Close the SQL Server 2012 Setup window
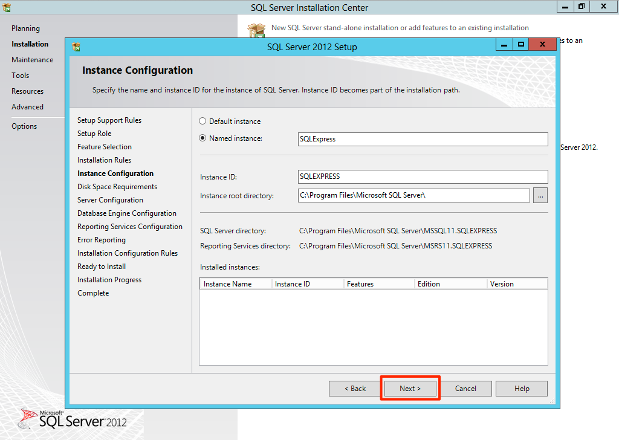619x440 pixels. 542,45
